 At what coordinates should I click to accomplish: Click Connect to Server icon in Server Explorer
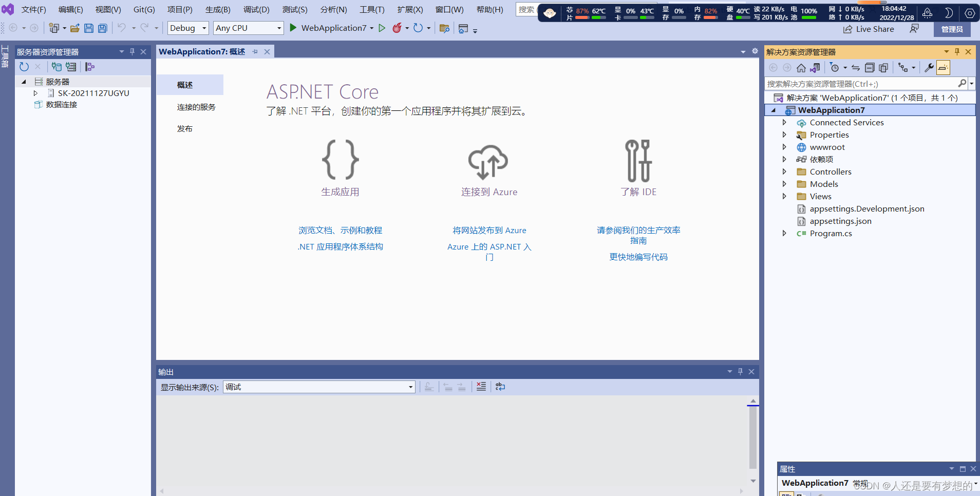point(71,67)
